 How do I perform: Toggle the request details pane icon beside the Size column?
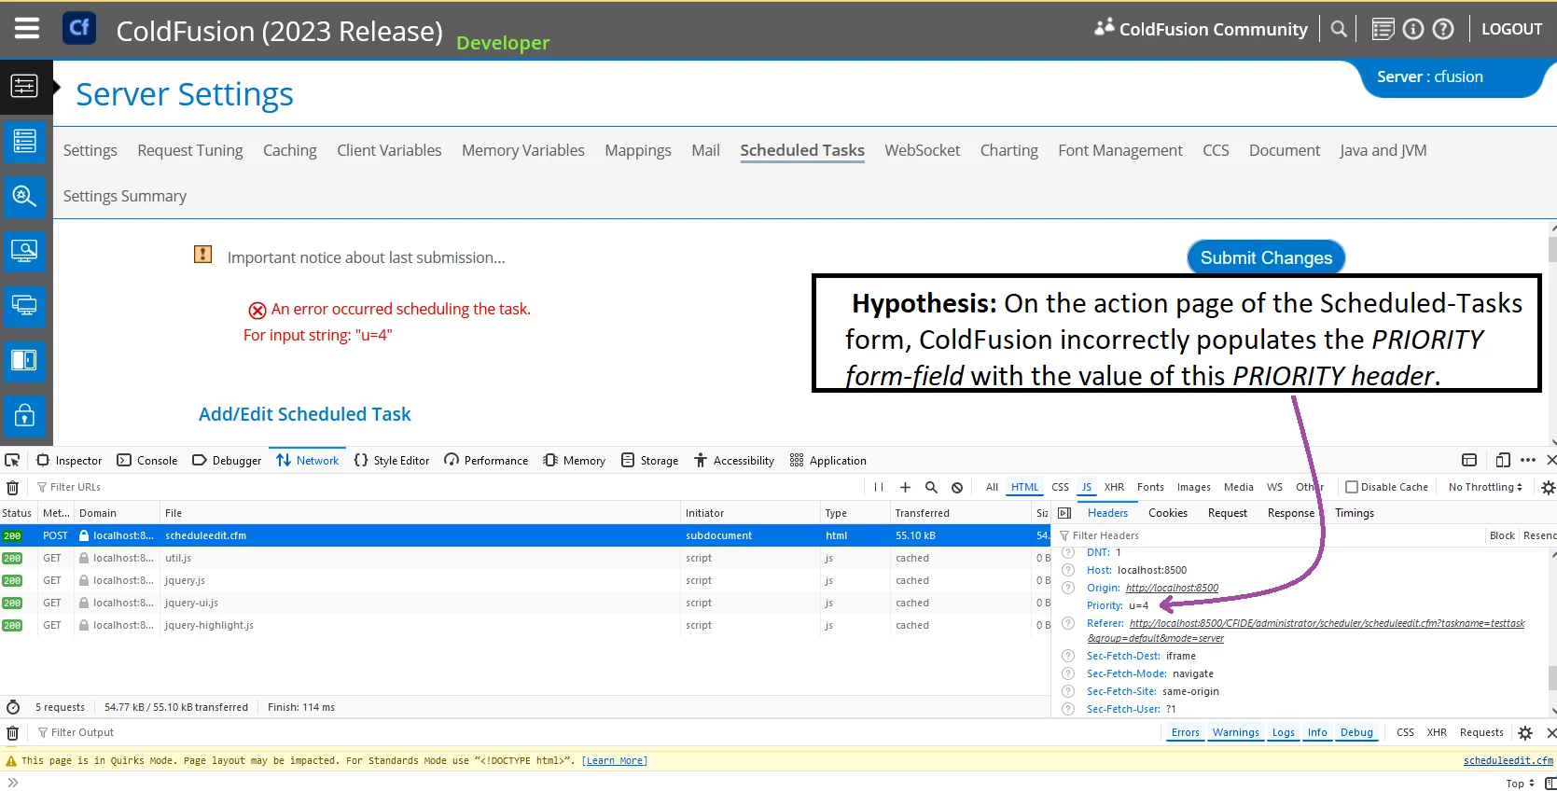[x=1064, y=513]
